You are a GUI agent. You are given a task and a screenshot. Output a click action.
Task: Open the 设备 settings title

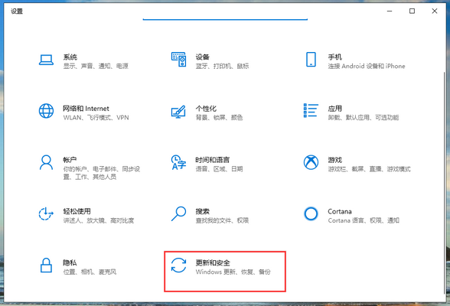(203, 57)
